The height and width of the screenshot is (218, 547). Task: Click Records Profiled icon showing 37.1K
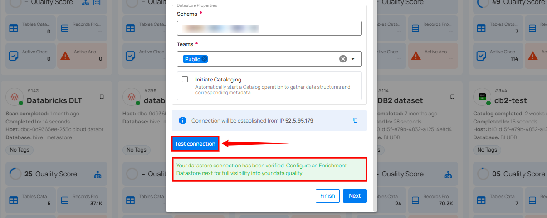pyautogui.click(x=64, y=199)
